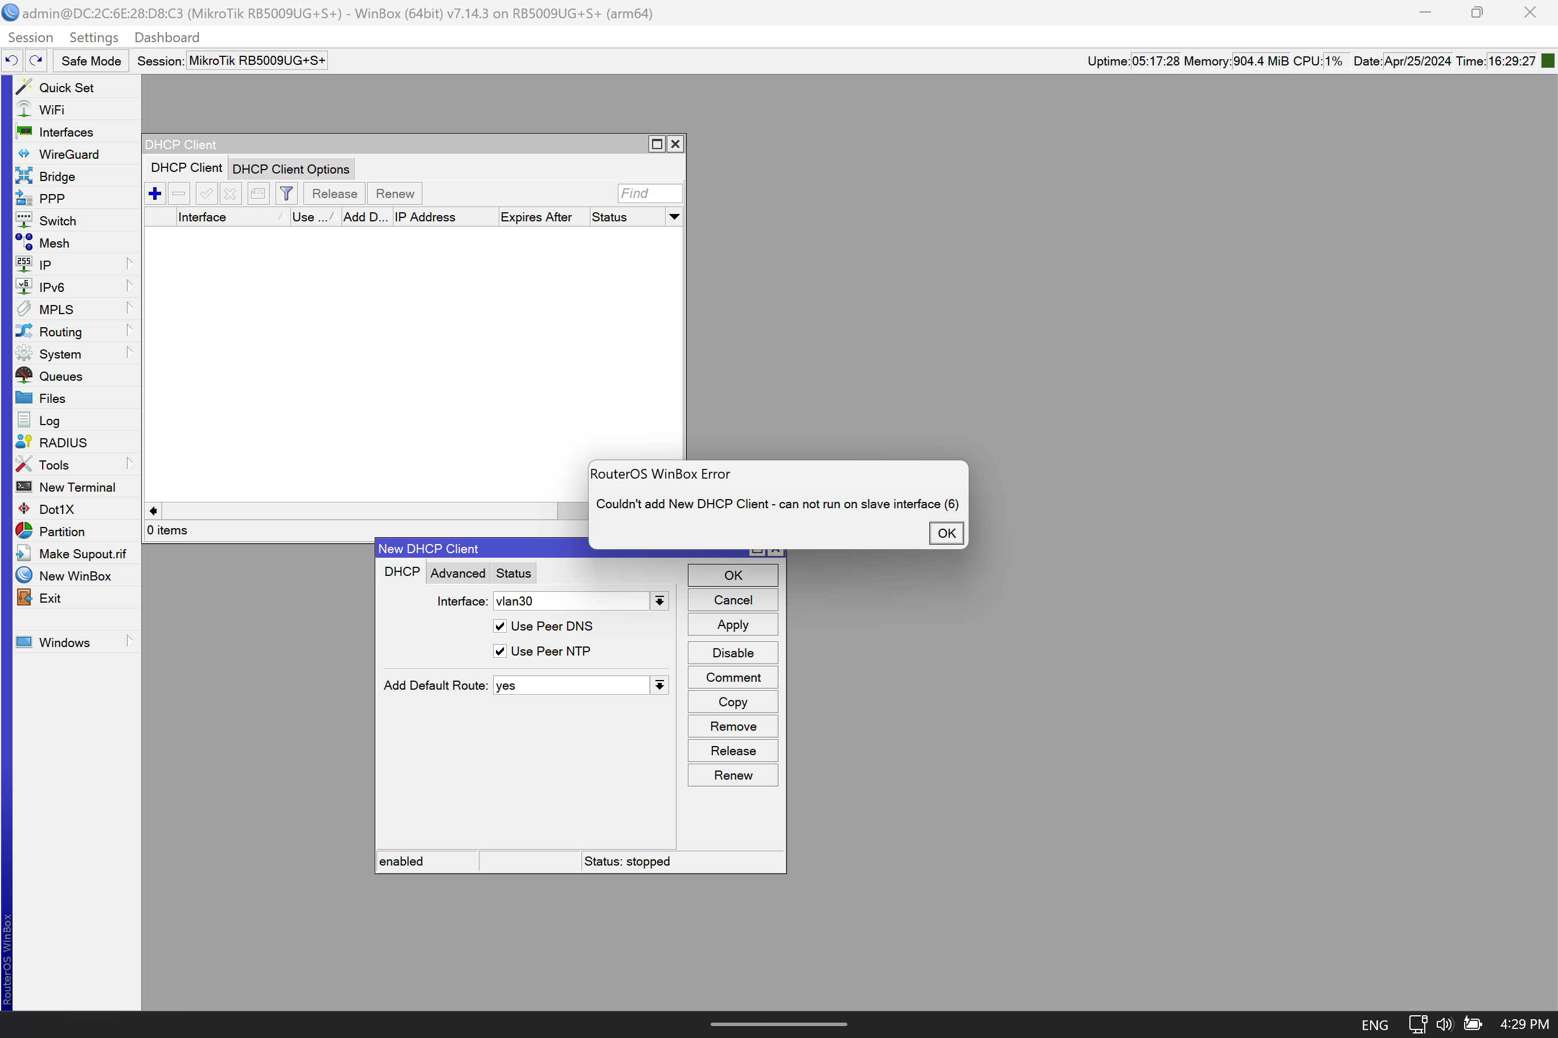Click the Find search field
The height and width of the screenshot is (1038, 1558).
pyautogui.click(x=649, y=193)
